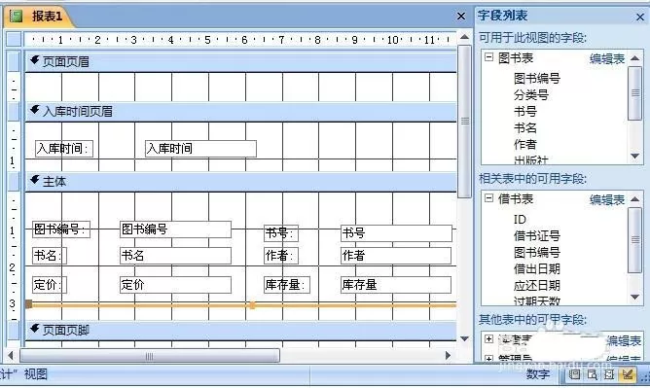
Task: Select the 入库时间 text box control
Action: [200, 149]
